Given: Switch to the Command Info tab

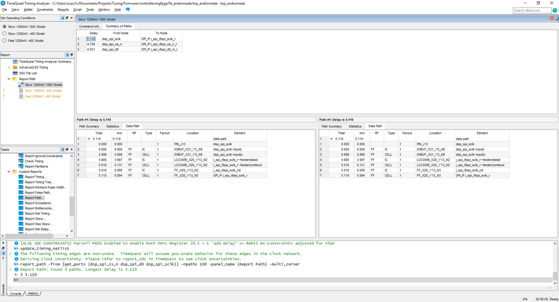Looking at the screenshot, I should tap(89, 26).
